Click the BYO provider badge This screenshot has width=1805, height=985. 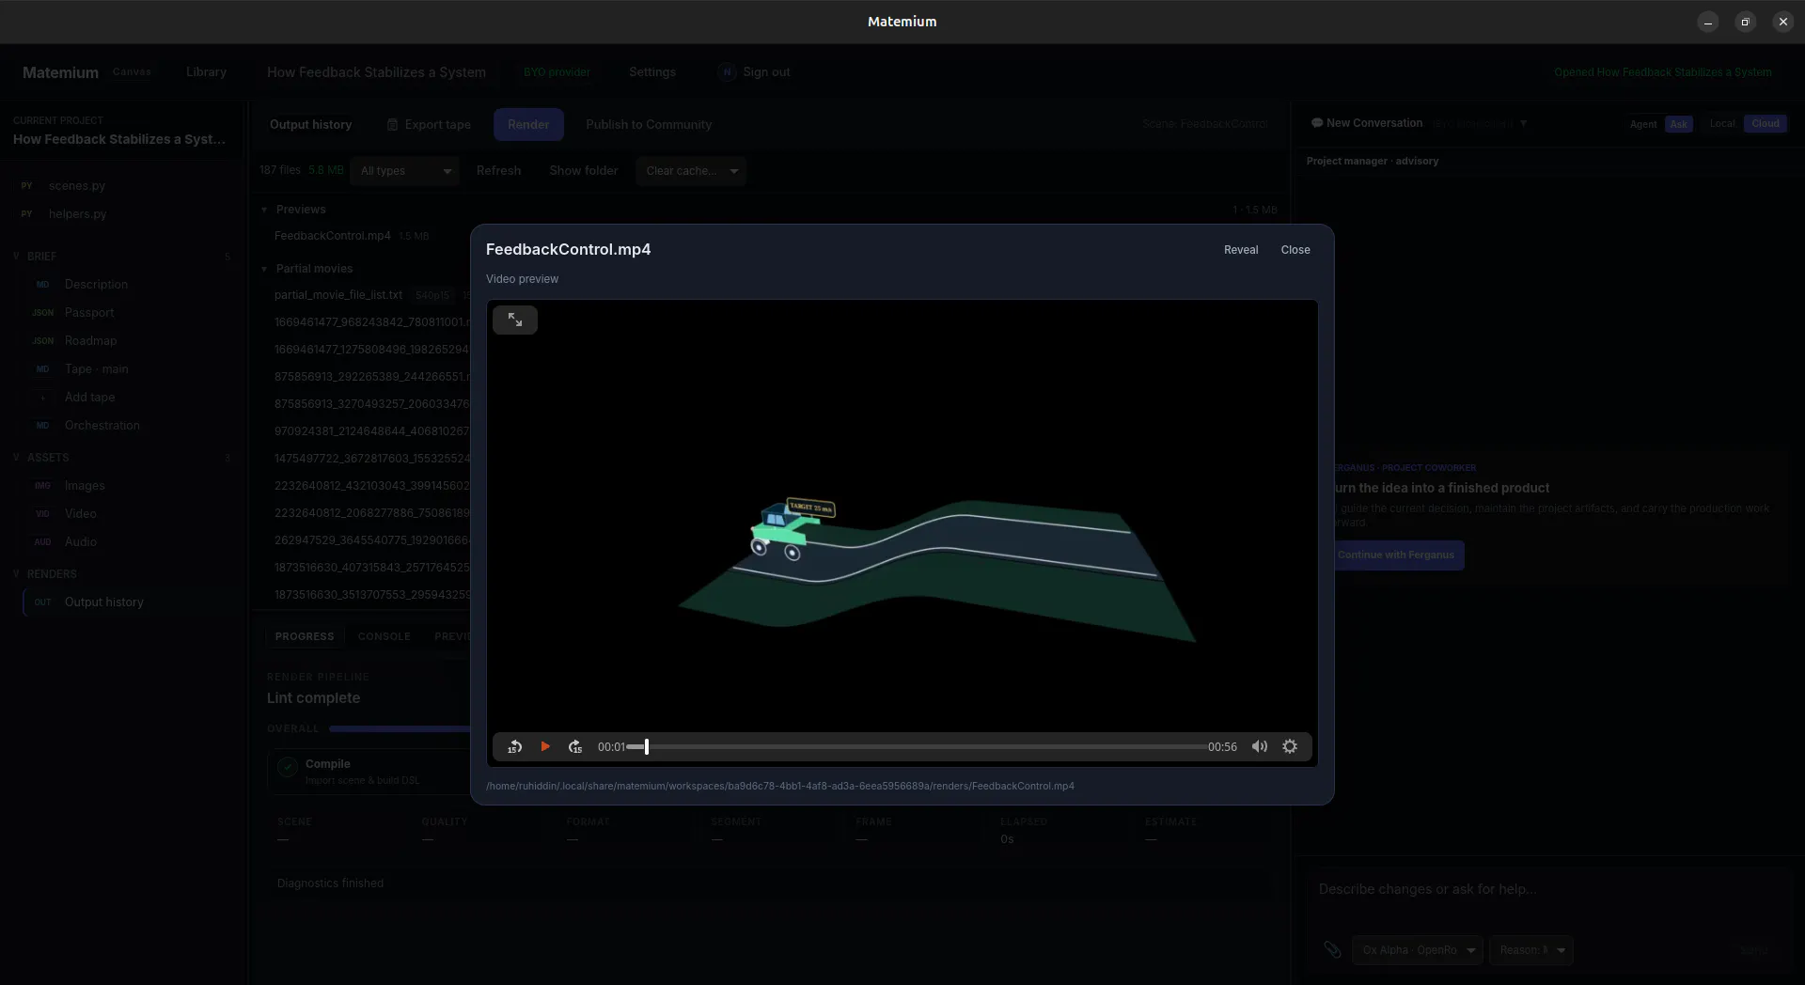pyautogui.click(x=557, y=72)
